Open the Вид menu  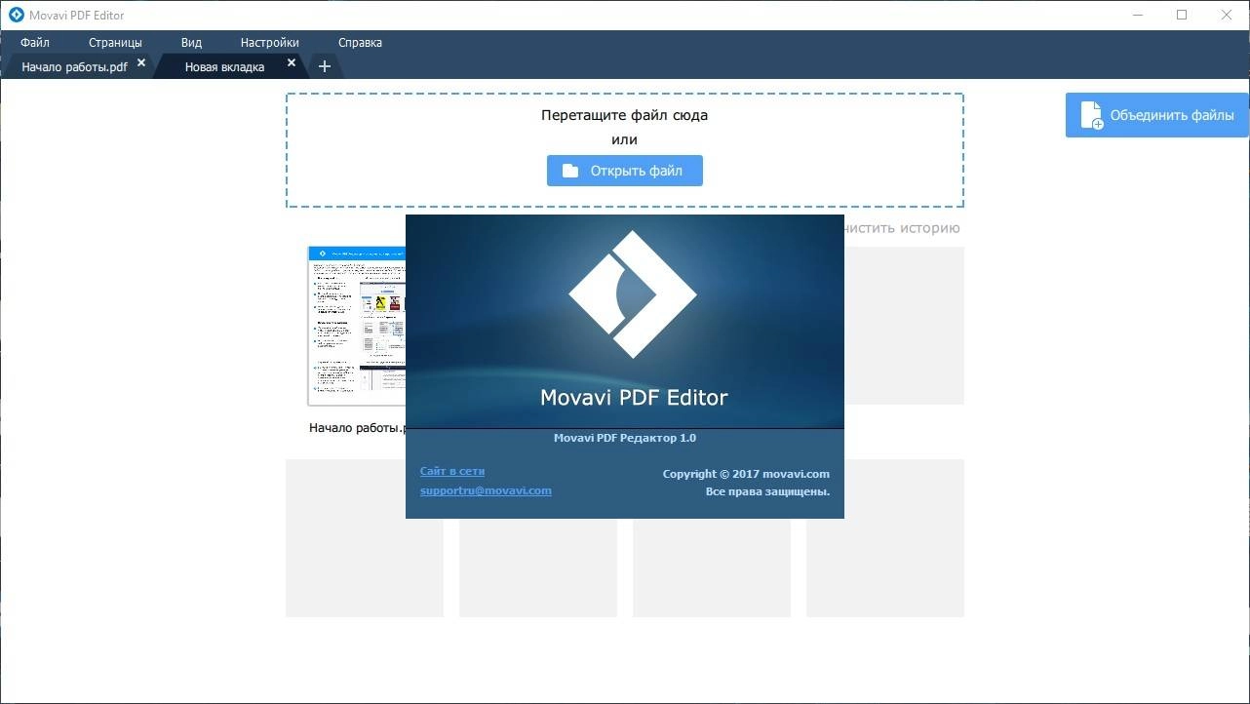pyautogui.click(x=191, y=43)
